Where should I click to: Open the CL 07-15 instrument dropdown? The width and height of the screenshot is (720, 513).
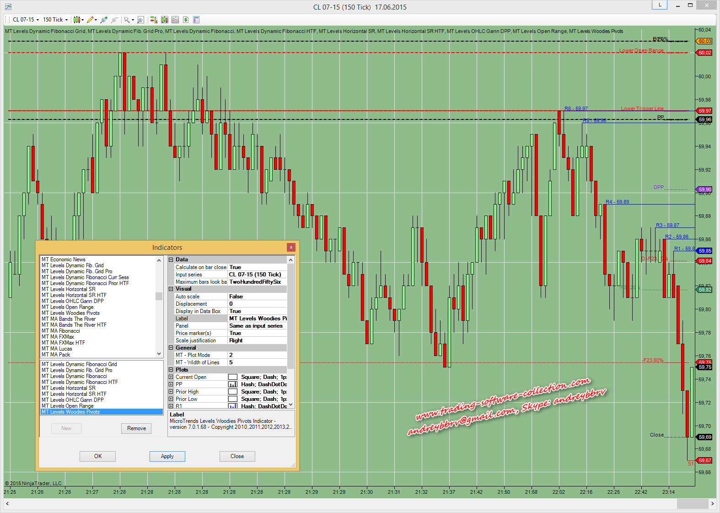click(26, 20)
